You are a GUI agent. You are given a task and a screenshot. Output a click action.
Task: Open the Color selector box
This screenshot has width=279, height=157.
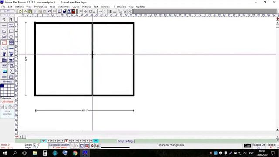(247, 146)
